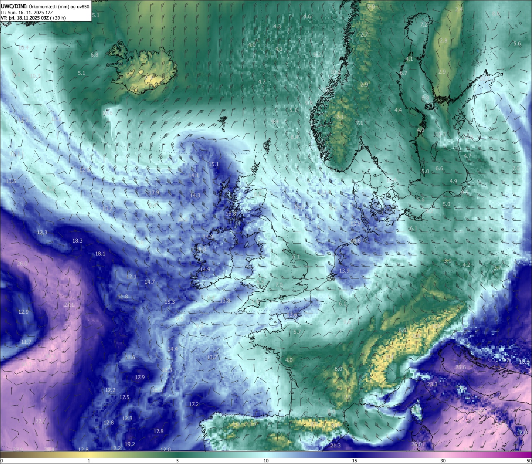Screen dimensions: 532x464
Task: Click the map value '4.4' over Sweden
Action: pos(398,110)
